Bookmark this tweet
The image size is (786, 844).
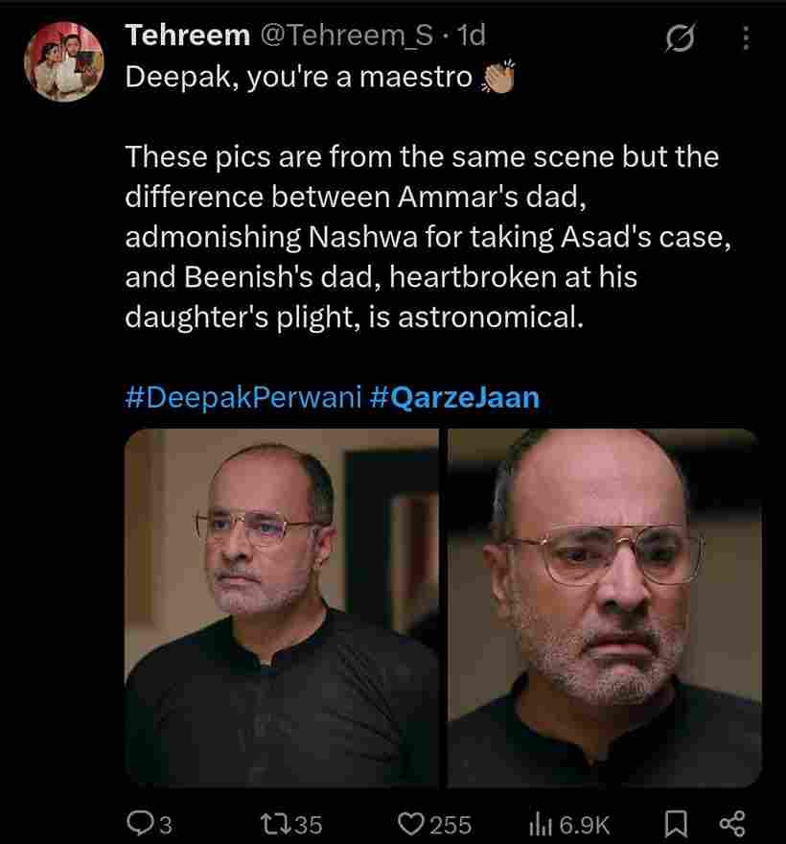(x=677, y=824)
